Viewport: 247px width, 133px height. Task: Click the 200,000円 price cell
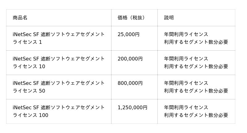coord(130,59)
